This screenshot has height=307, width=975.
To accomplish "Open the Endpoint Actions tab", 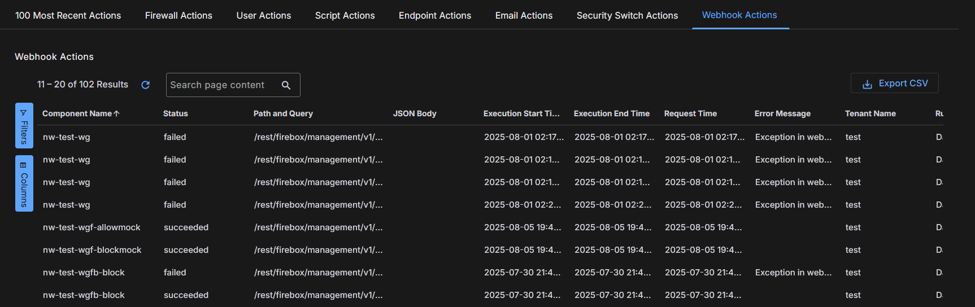I will [434, 15].
